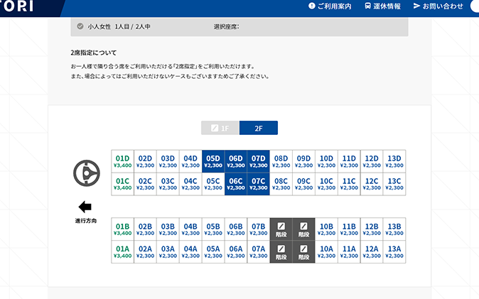
Task: Select seat 08C for ¥2,300
Action: click(x=281, y=184)
